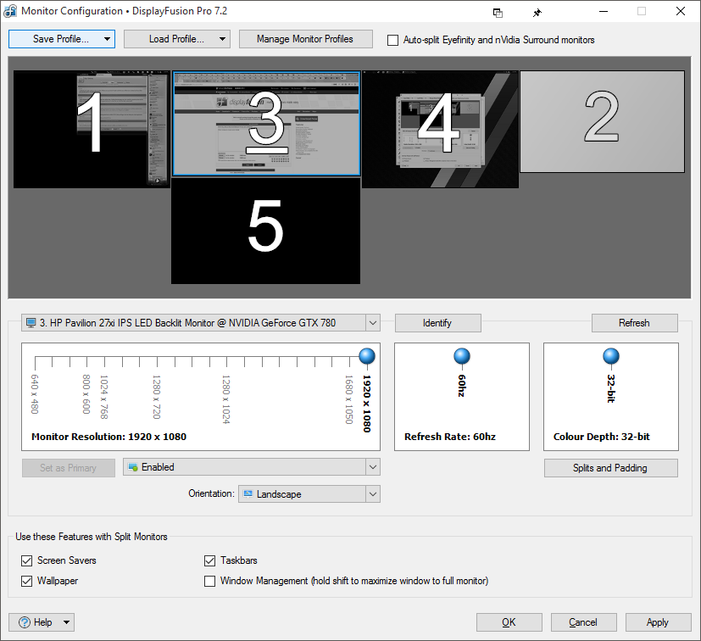Pick monitor 5 in the layout preview

click(265, 231)
